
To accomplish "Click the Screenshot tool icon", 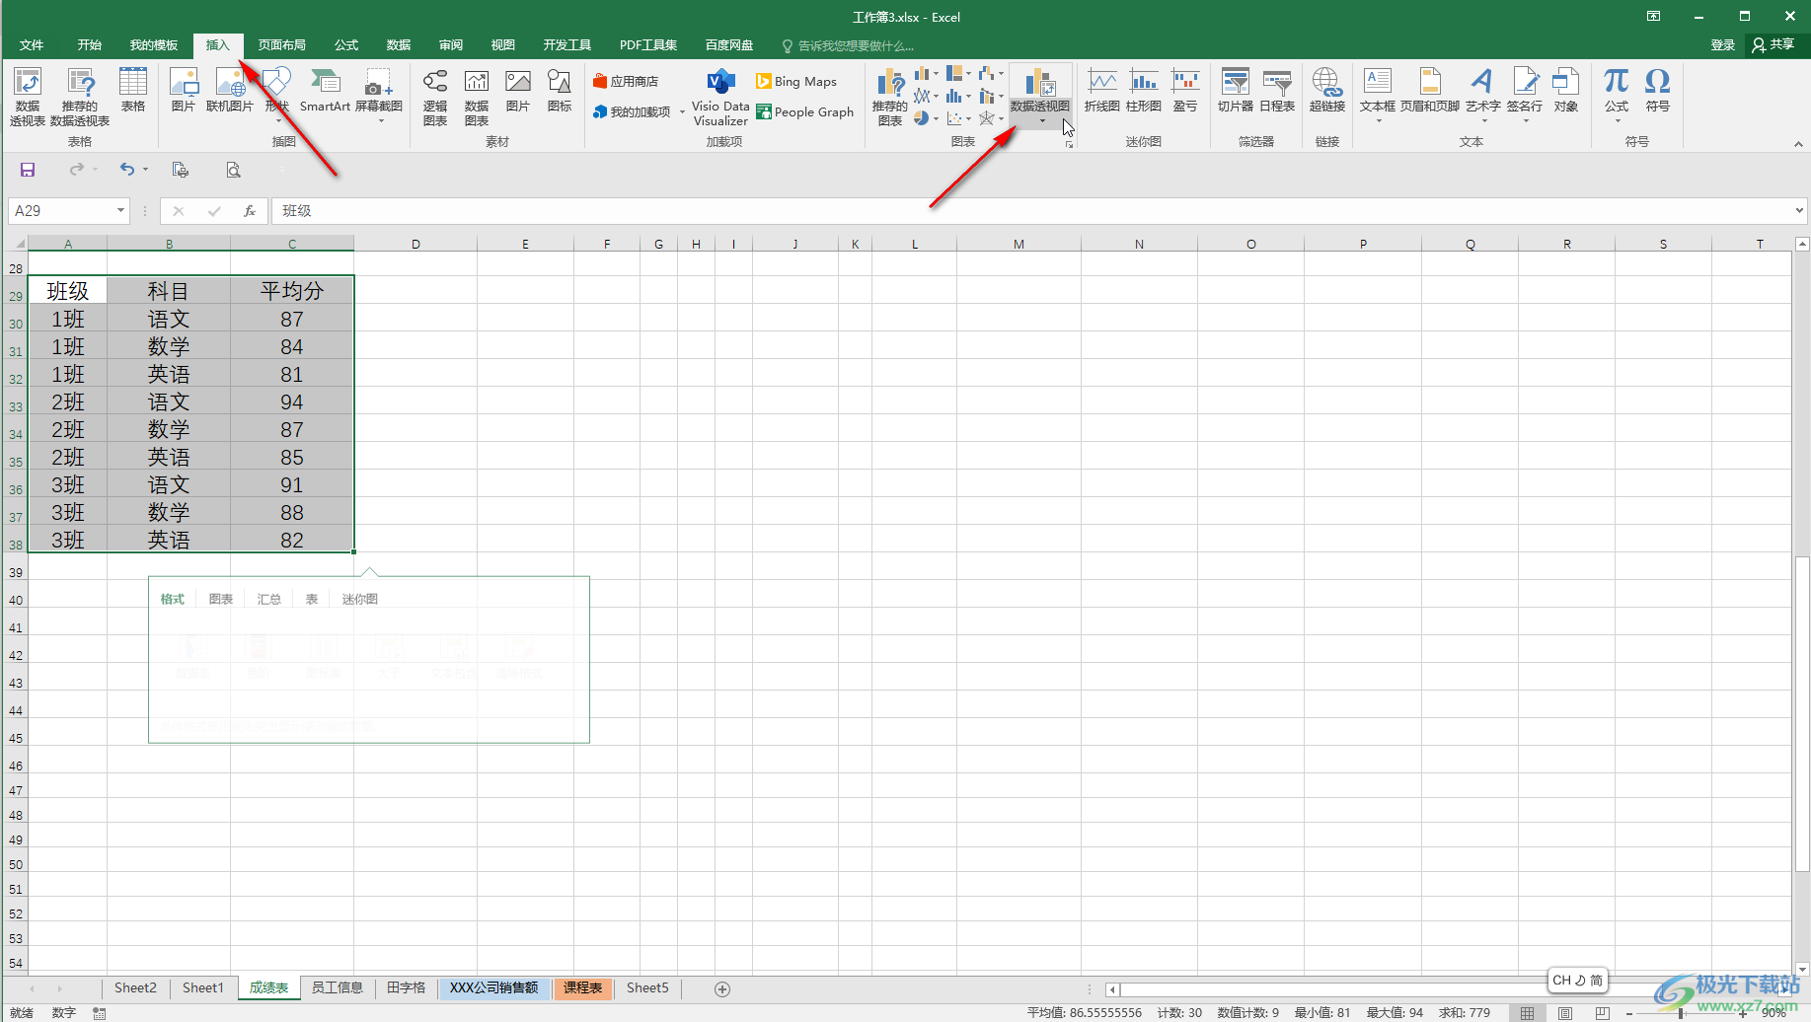I will point(379,96).
